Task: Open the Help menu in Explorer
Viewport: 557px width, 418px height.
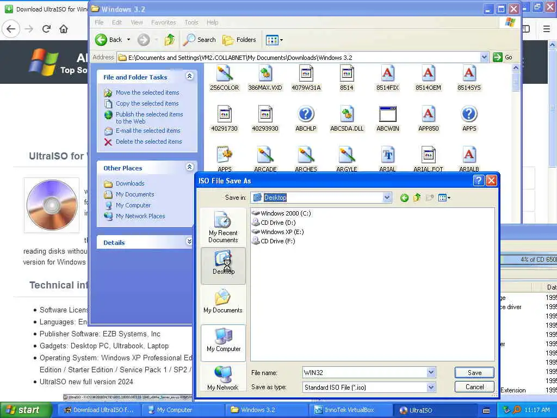Action: (213, 22)
